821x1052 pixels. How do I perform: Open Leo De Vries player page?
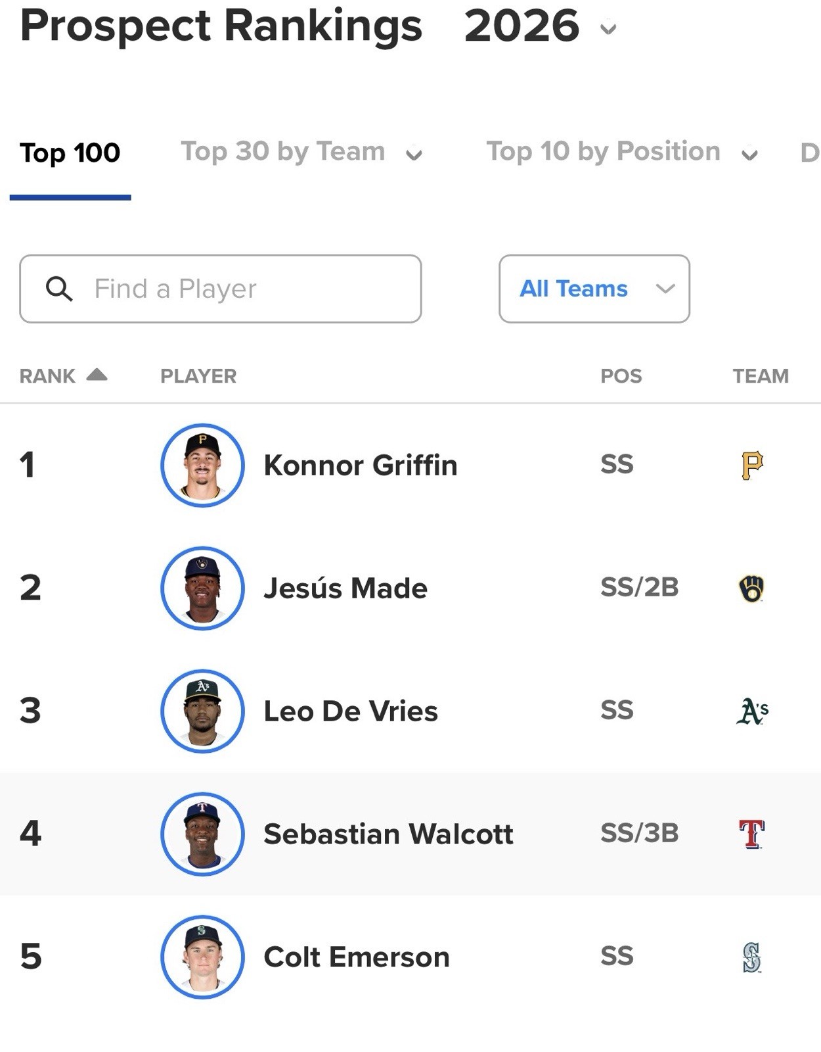[x=351, y=711]
